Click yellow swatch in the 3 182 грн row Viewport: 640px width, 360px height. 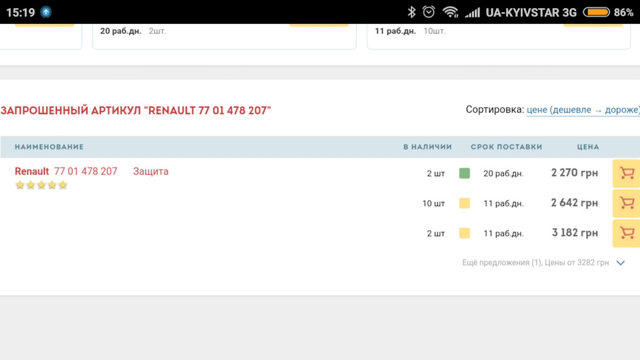(465, 233)
